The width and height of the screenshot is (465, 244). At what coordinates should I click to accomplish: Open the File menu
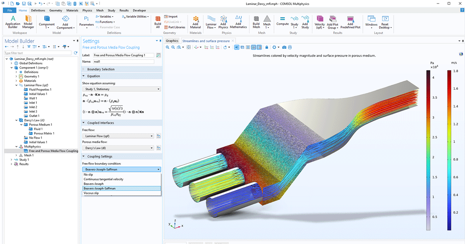(10, 10)
